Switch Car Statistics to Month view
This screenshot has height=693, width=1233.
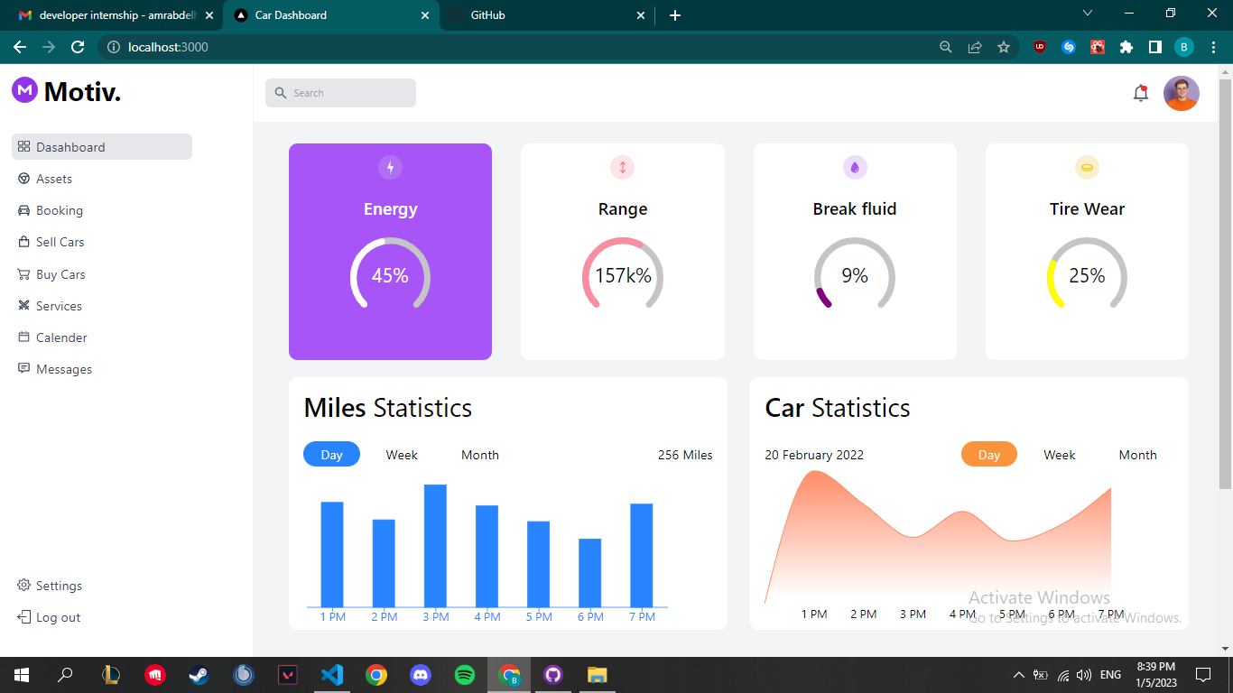(x=1137, y=455)
